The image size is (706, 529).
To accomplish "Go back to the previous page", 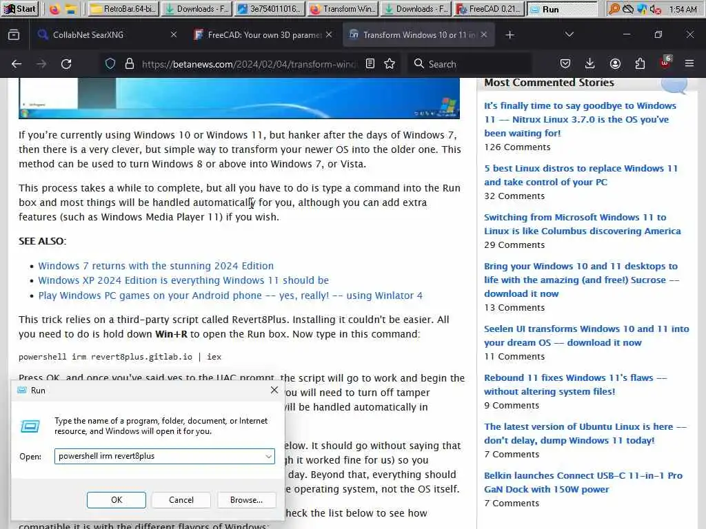I will click(17, 64).
